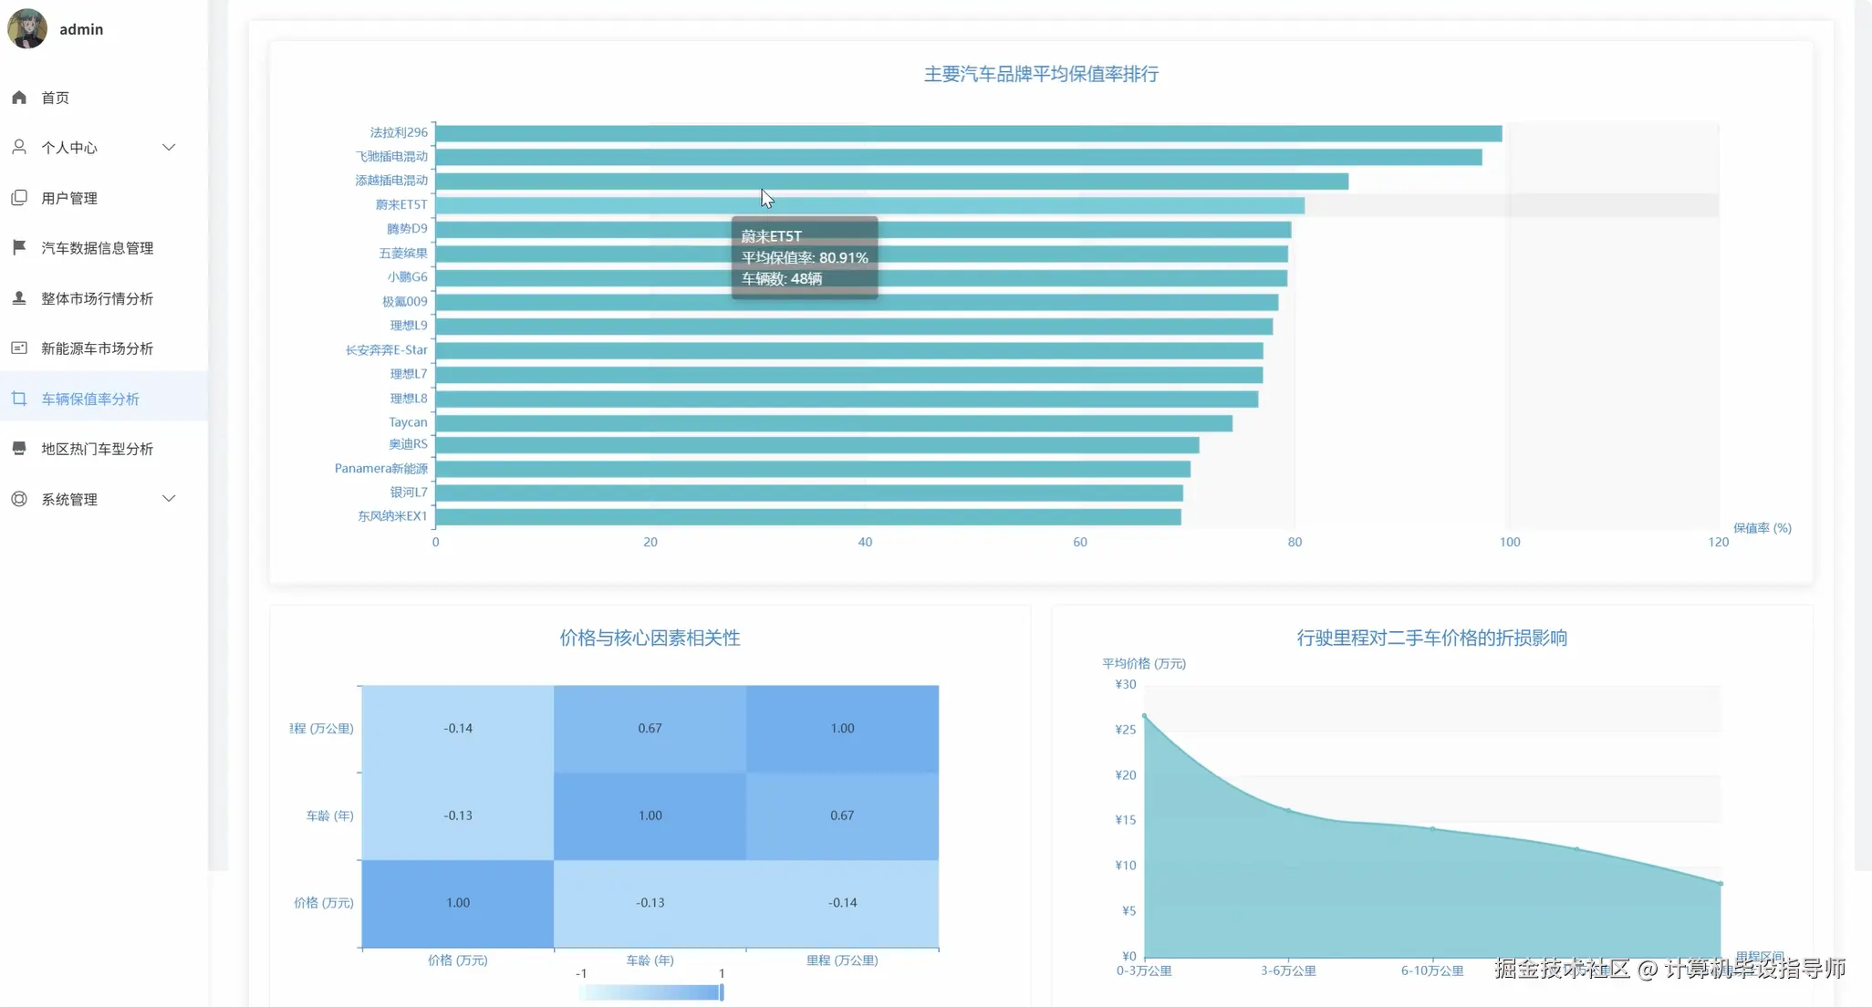
Task: Click the stamp icon beside 整体市场行情分析
Action: coord(19,298)
